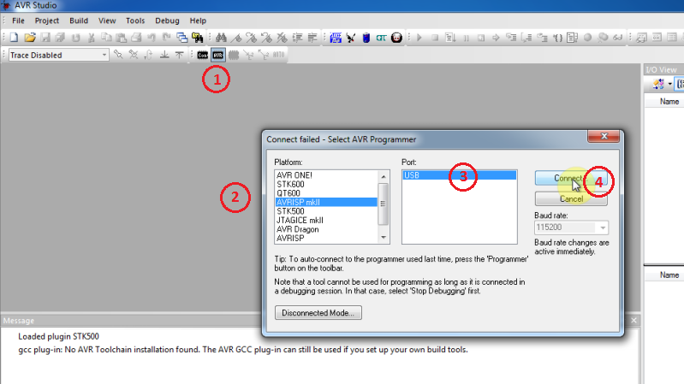Viewport: 684px width, 384px height.
Task: Click lower Name column header in I/O View
Action: click(669, 275)
